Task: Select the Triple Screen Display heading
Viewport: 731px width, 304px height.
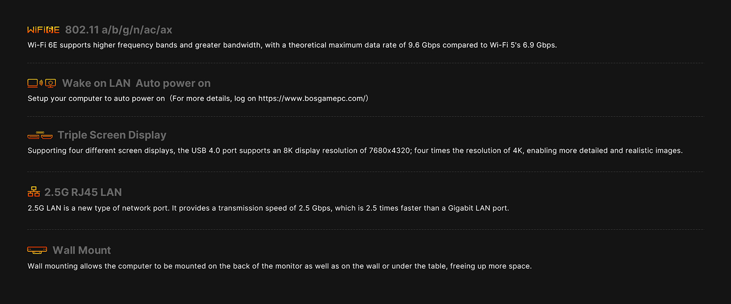Action: tap(112, 135)
